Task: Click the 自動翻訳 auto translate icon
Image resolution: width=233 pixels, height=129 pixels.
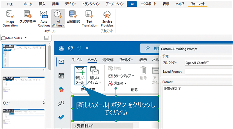Action: point(73,15)
